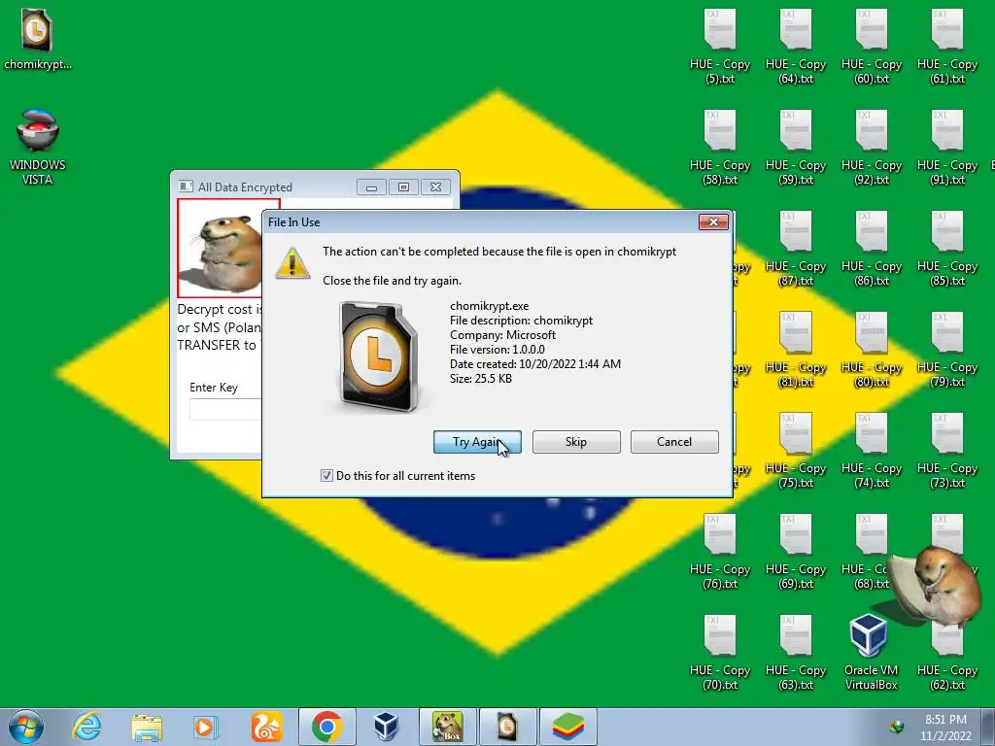The image size is (995, 746).
Task: Select HUE - Copy (64).txt file
Action: tap(796, 47)
